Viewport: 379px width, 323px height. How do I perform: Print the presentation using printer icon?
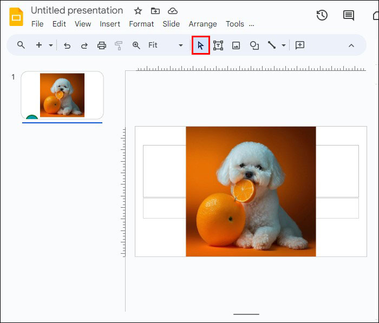point(102,45)
